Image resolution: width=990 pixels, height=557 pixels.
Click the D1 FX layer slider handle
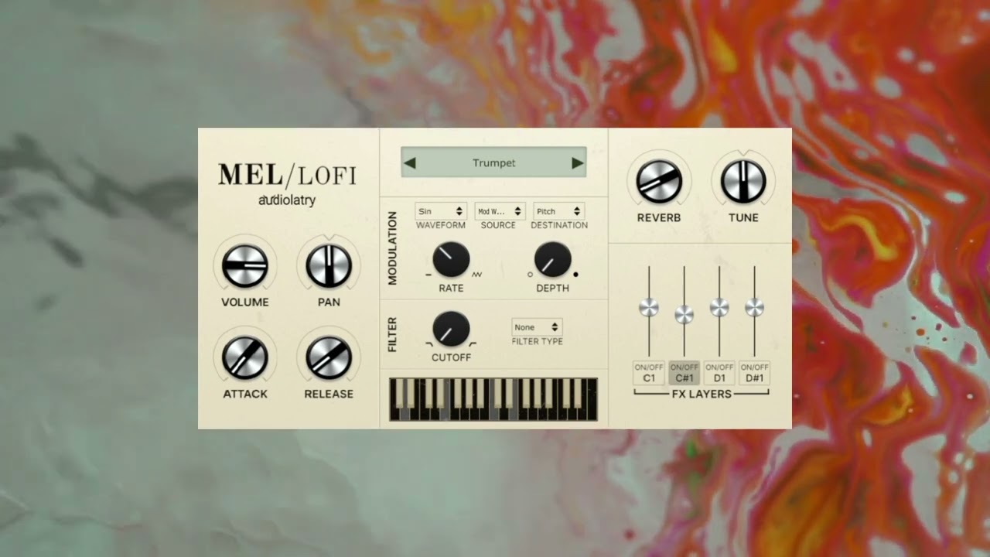(719, 307)
